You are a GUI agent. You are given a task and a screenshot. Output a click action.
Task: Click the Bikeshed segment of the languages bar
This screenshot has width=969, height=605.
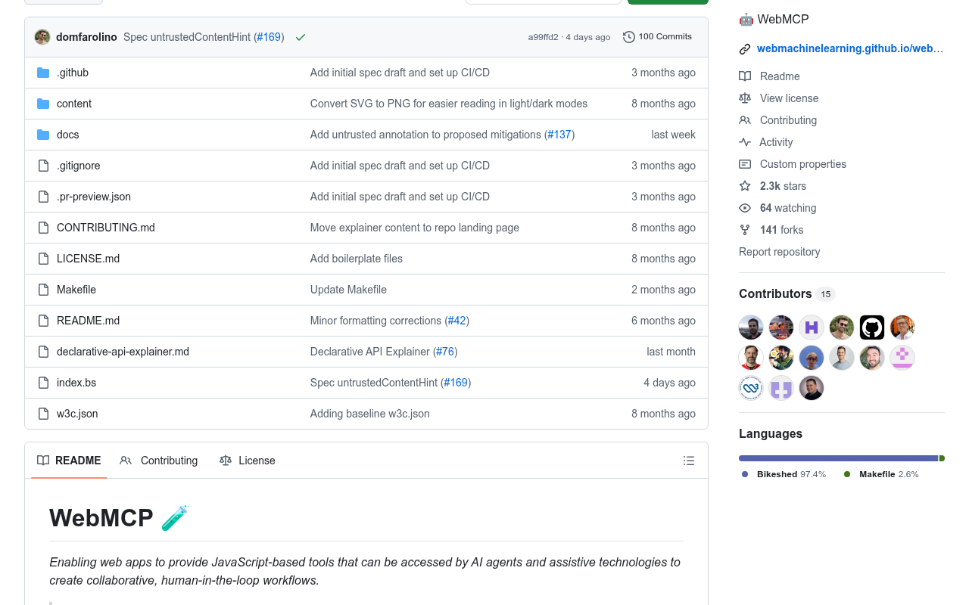(x=833, y=458)
